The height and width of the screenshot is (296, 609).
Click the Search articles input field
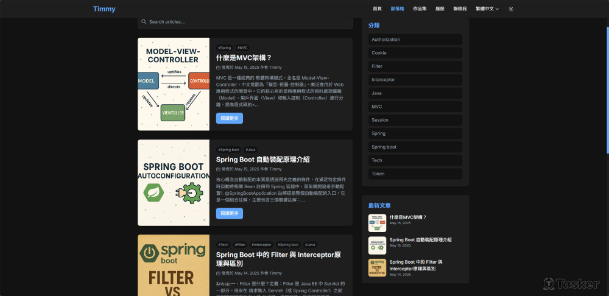point(245,22)
